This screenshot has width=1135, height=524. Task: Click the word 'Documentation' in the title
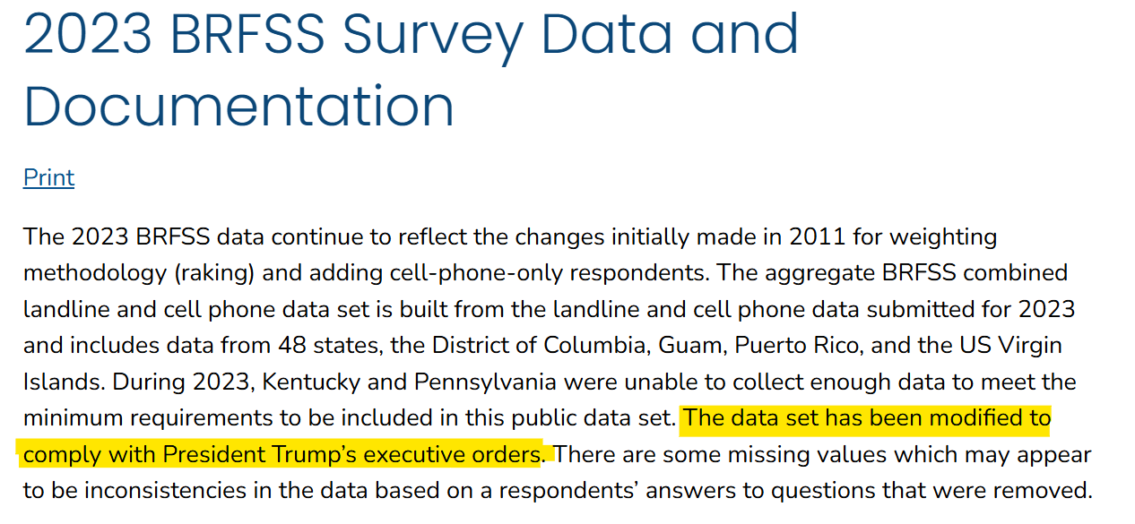click(x=238, y=106)
